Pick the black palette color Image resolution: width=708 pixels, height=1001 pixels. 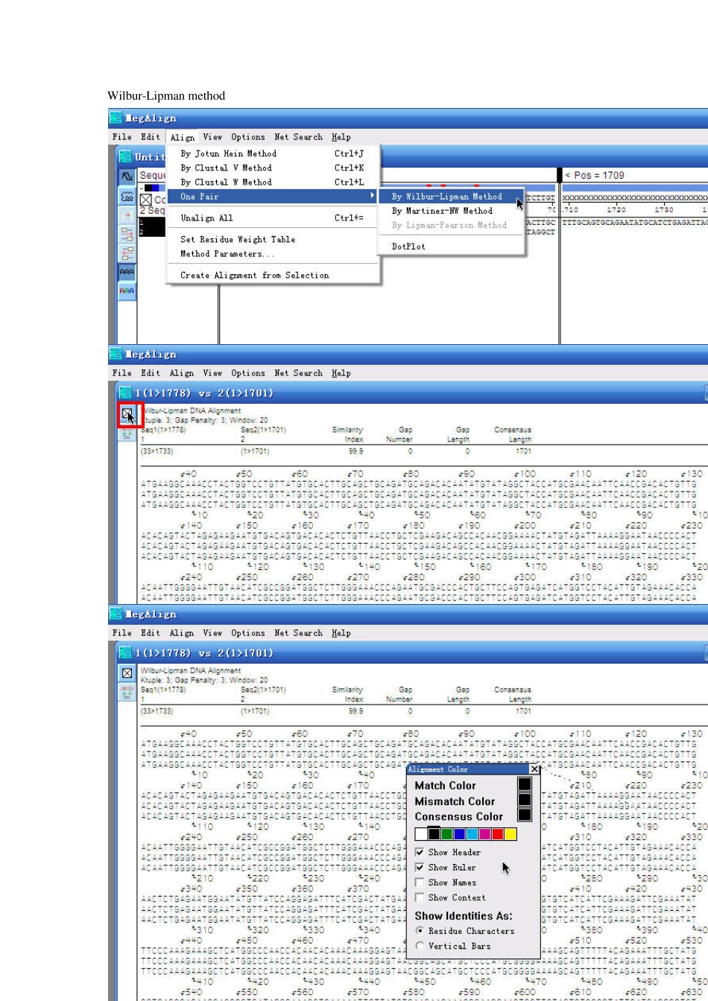click(x=434, y=834)
